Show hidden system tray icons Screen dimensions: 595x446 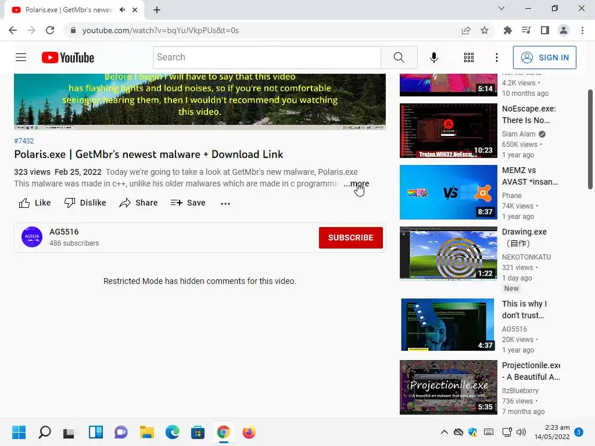pyautogui.click(x=444, y=432)
